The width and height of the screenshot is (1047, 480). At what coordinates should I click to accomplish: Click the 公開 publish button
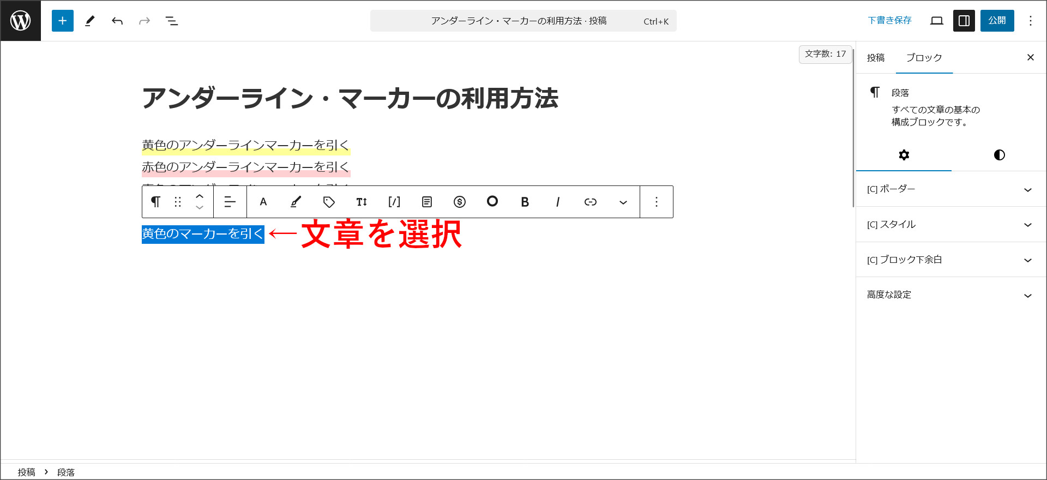click(x=997, y=21)
